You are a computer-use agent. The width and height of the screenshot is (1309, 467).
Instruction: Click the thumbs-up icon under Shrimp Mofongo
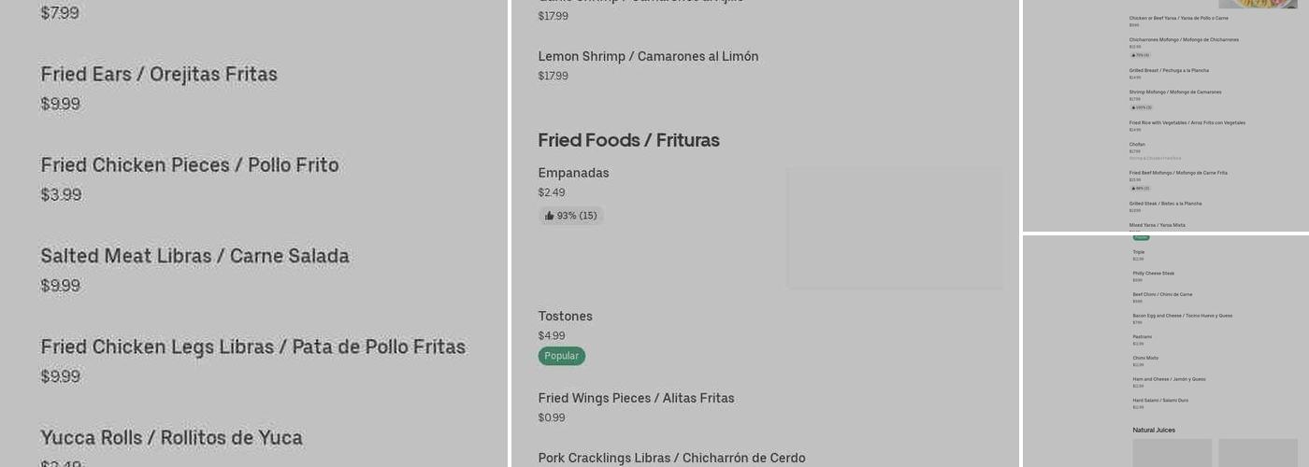point(1133,107)
